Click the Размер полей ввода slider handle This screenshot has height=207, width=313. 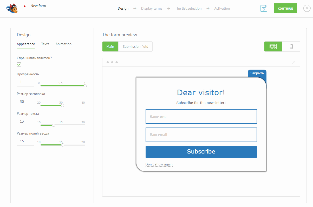coord(63,145)
